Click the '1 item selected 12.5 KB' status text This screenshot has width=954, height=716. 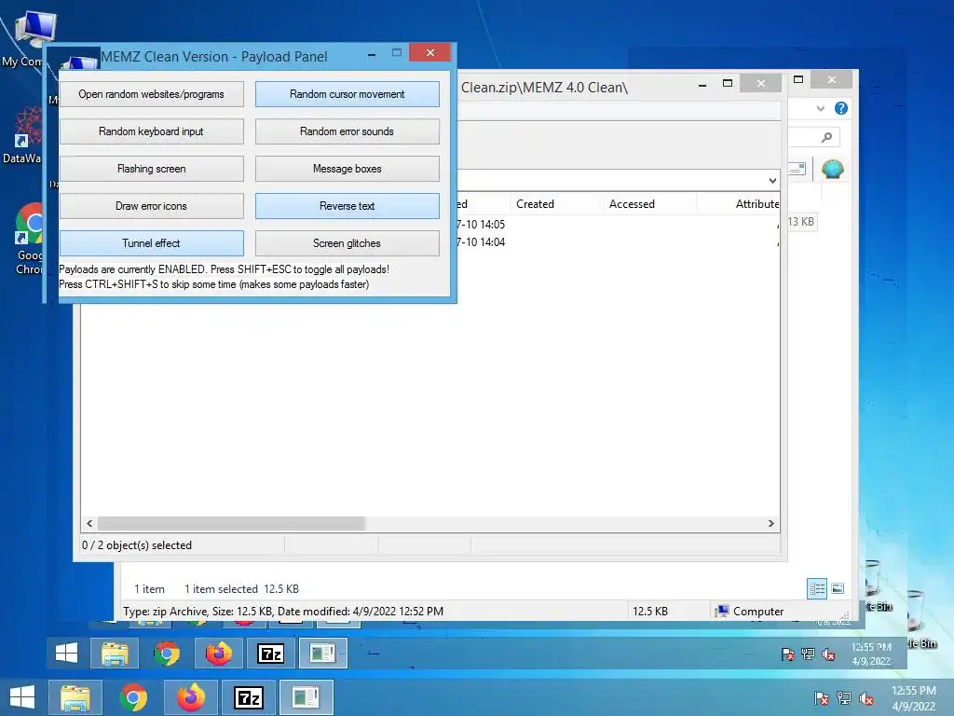tap(241, 589)
